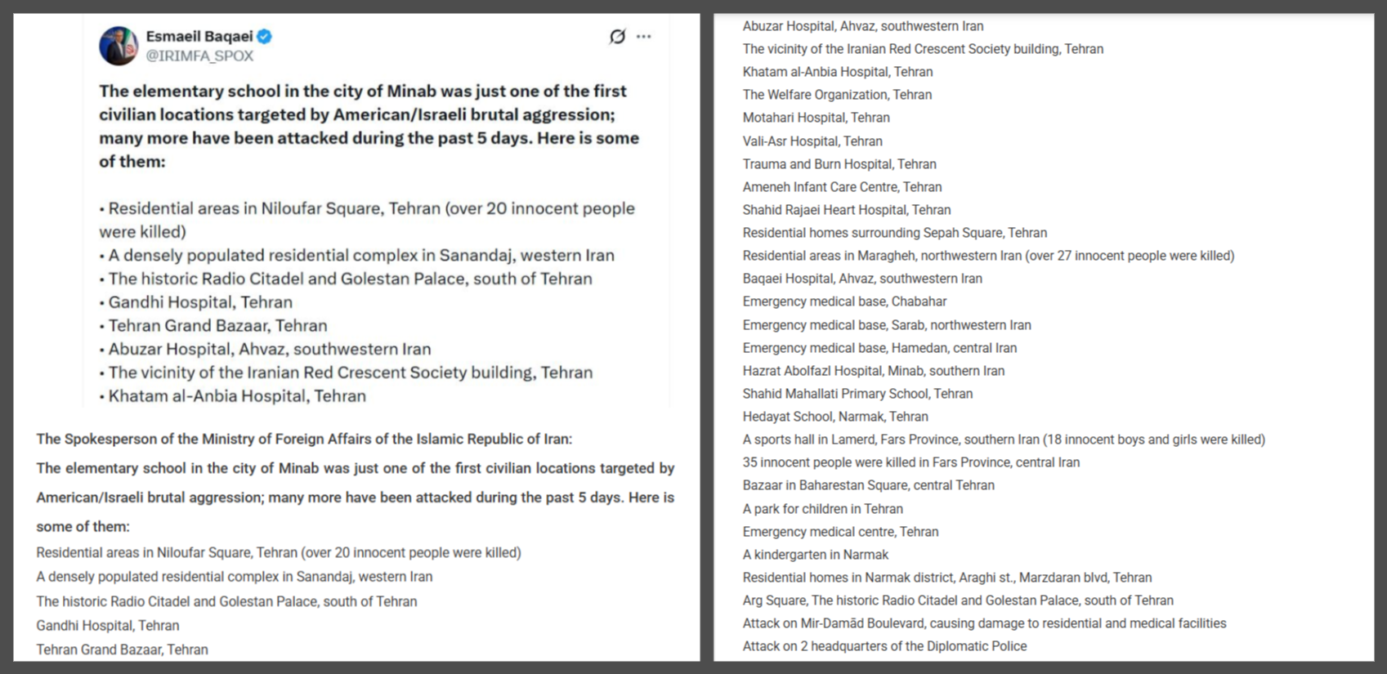Open the tweet's three-dot more menu
Viewport: 1387px width, 674px height.
tap(644, 37)
